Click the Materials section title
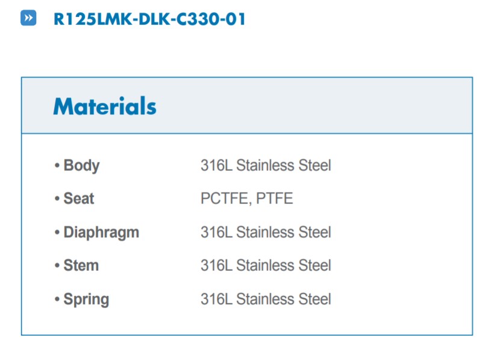Viewport: 477px width, 340px height. coord(105,107)
